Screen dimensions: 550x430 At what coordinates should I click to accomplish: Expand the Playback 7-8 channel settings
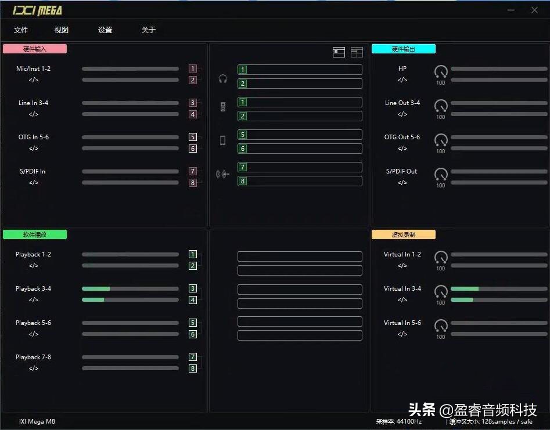coord(32,368)
